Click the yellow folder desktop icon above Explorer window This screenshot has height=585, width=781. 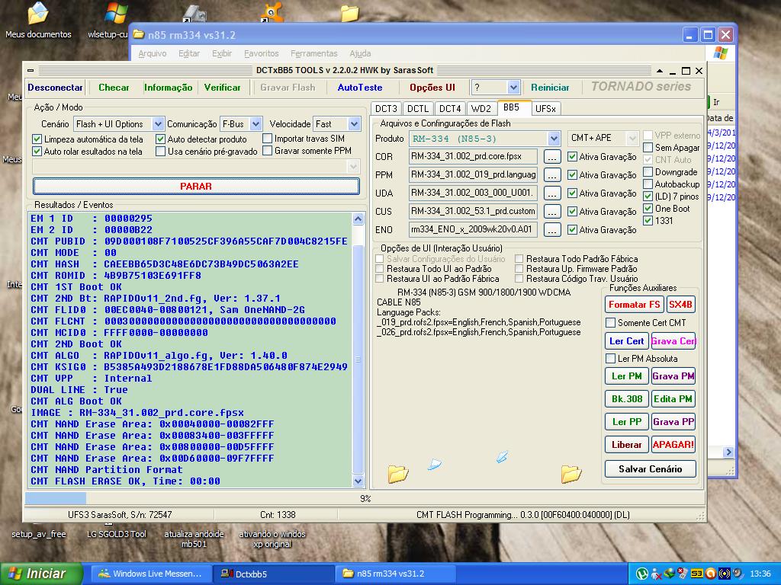pos(349,13)
